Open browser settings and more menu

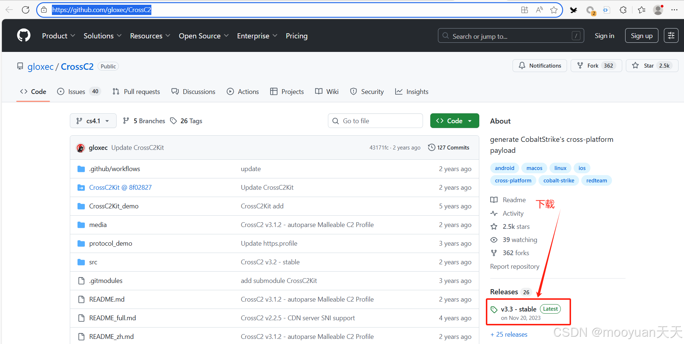pyautogui.click(x=674, y=10)
